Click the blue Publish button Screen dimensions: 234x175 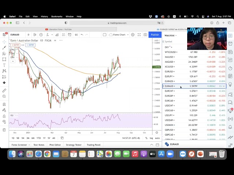point(155,35)
